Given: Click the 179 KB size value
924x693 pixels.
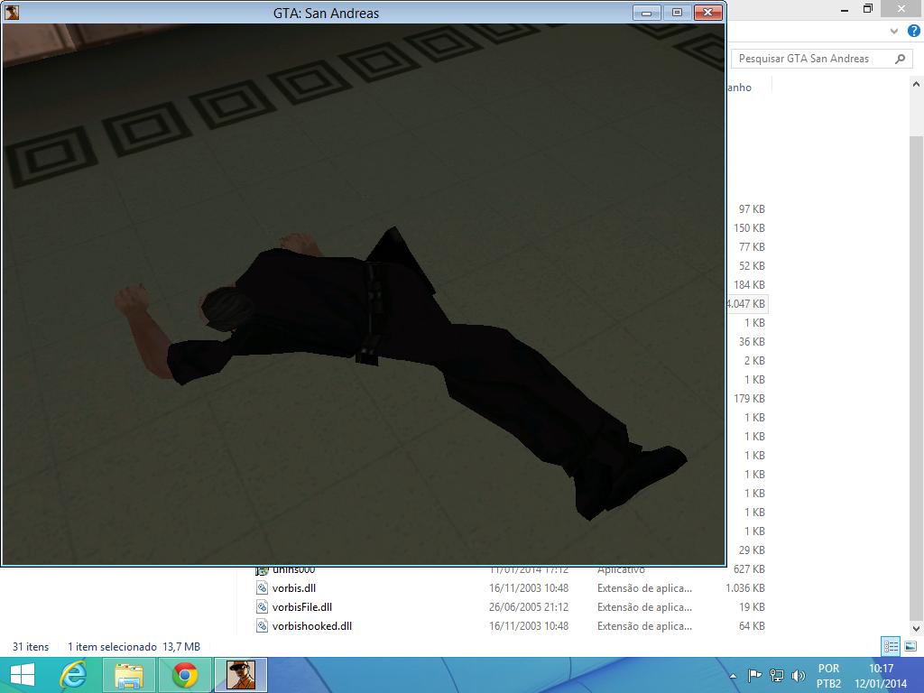Looking at the screenshot, I should click(x=749, y=398).
